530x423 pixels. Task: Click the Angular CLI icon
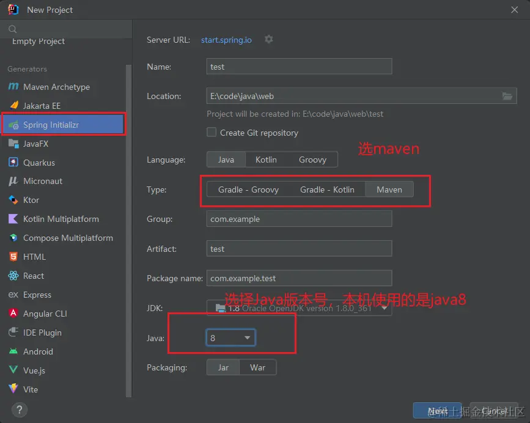pos(13,313)
